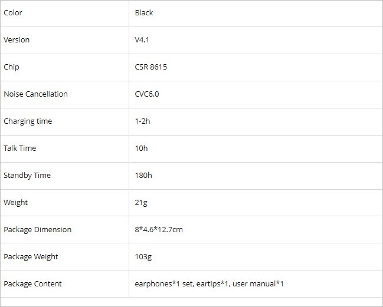Viewport: 383px width, 307px height.
Task: Click the Standby Time label
Action: (x=27, y=176)
